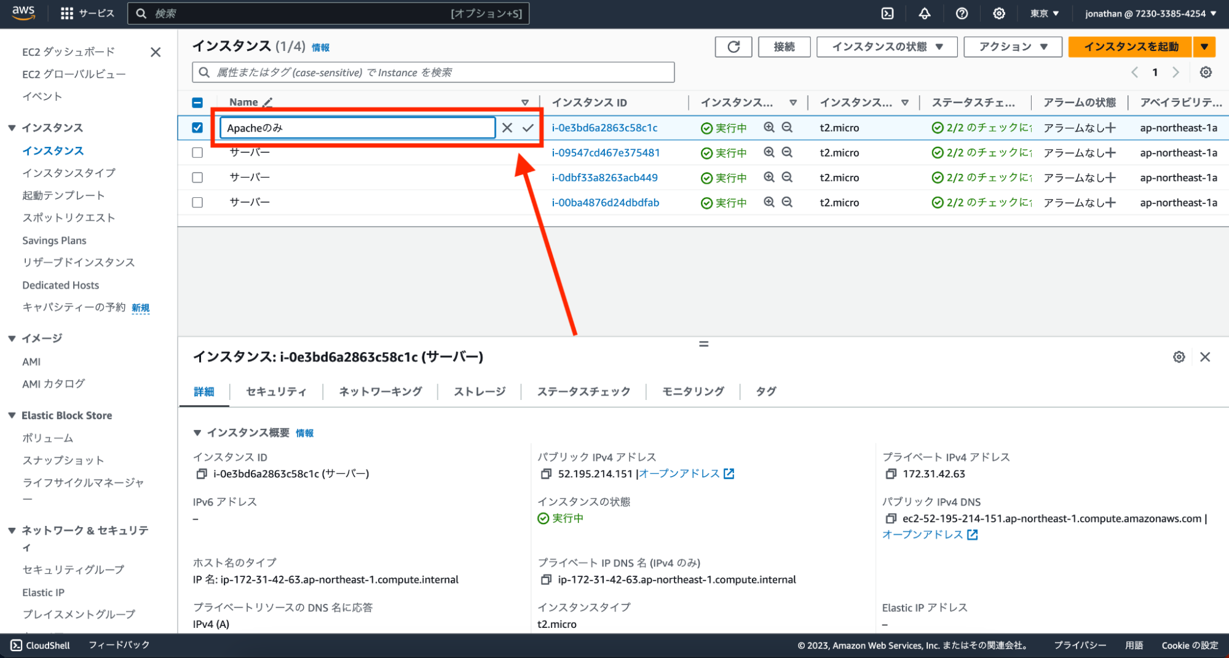This screenshot has height=658, width=1229.
Task: Open the インスタンスの状態 dropdown
Action: point(887,47)
